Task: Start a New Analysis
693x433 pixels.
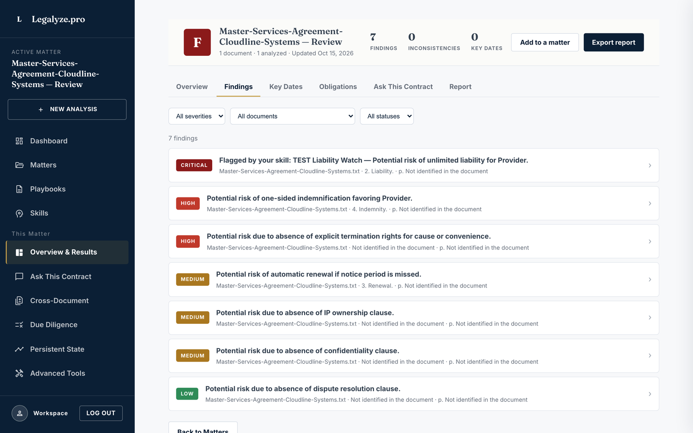Action: click(67, 110)
